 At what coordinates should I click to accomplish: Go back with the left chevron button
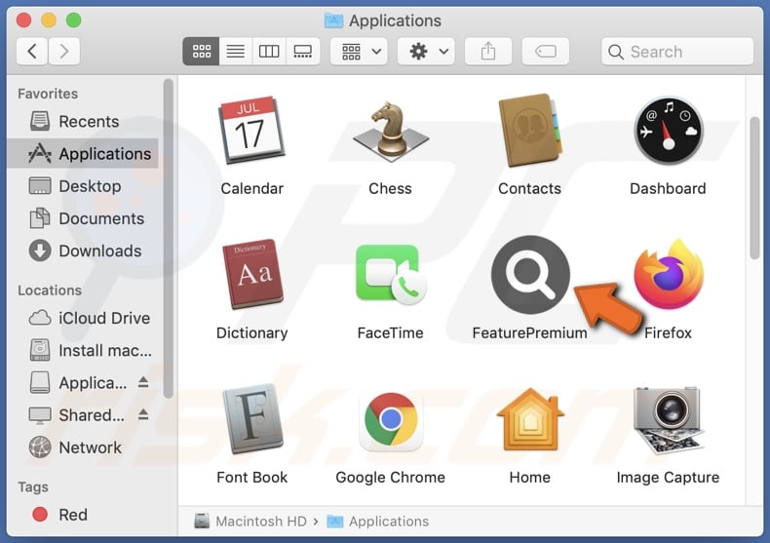[32, 51]
